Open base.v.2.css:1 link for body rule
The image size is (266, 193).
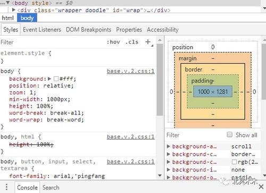pyautogui.click(x=131, y=71)
